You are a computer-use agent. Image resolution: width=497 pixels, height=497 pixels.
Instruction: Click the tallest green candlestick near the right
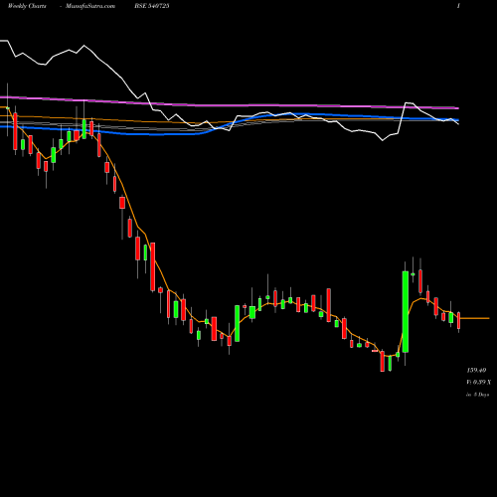[406, 311]
